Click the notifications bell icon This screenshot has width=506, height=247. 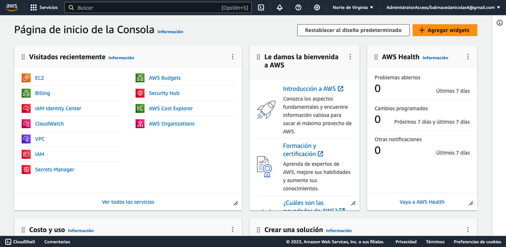point(280,7)
